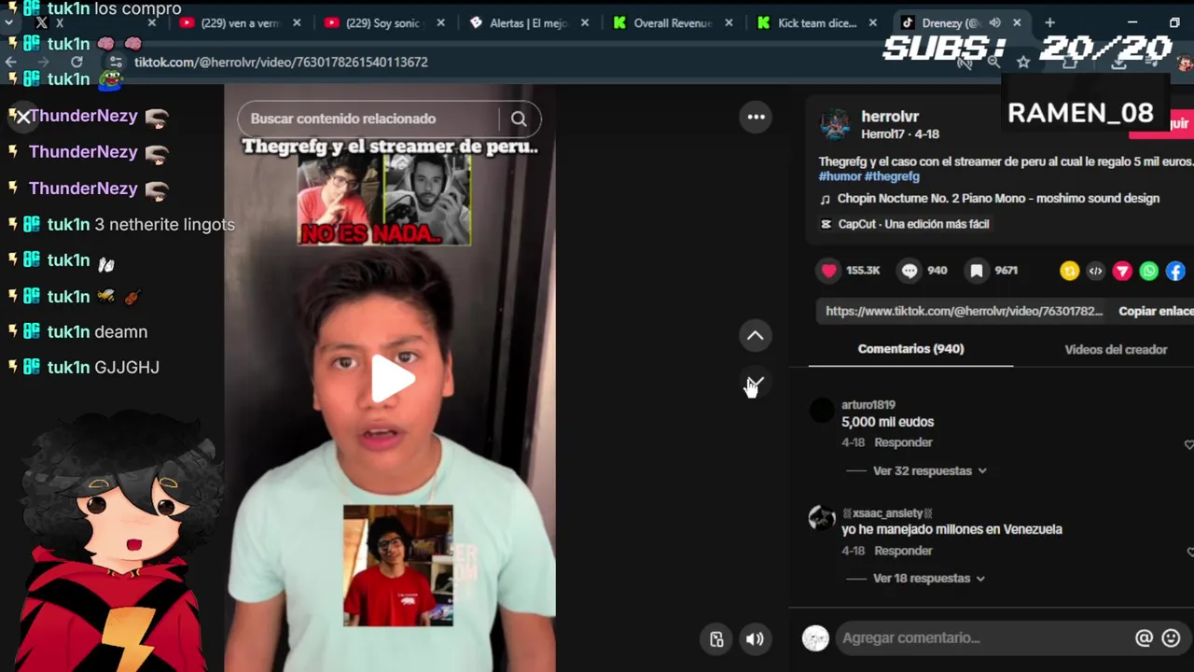Close the 'Alertas | El mejo' tab
Viewport: 1194px width, 672px height.
click(x=585, y=23)
